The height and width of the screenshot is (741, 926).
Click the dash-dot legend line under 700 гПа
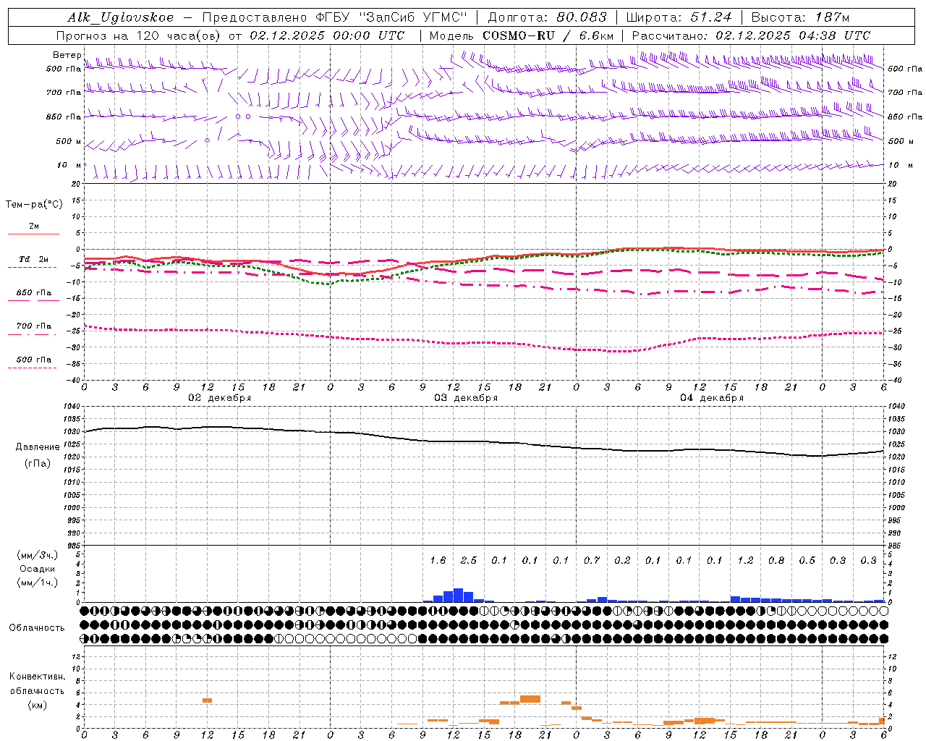(x=32, y=334)
